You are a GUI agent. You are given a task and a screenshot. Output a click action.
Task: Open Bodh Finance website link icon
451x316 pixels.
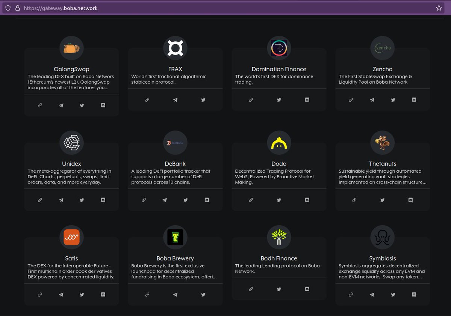coord(251,289)
